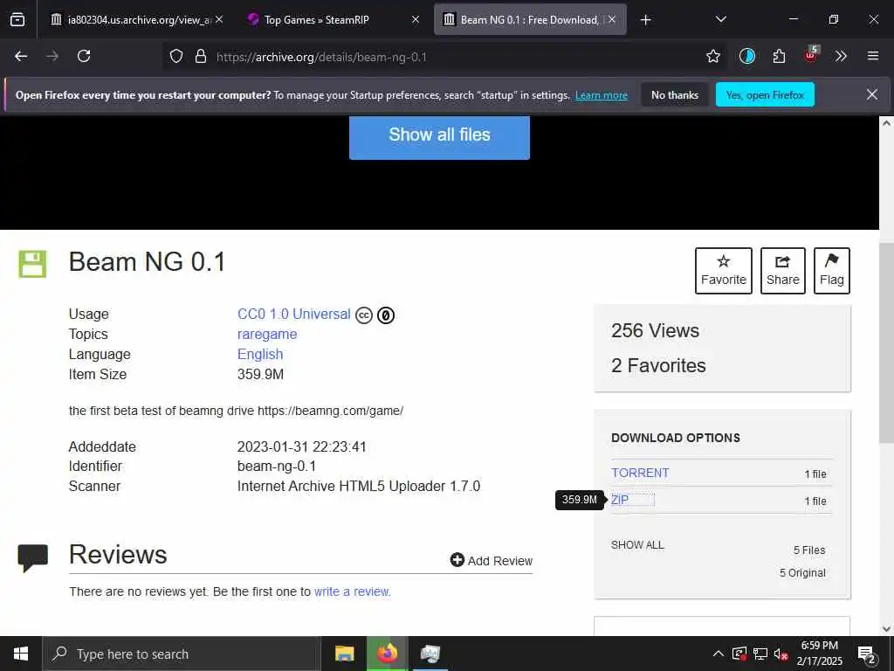
Task: Click scrollbar up arrow
Action: (886, 122)
